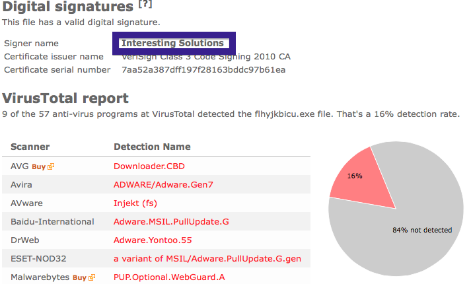Click the VirusTotal report heading

(65, 98)
